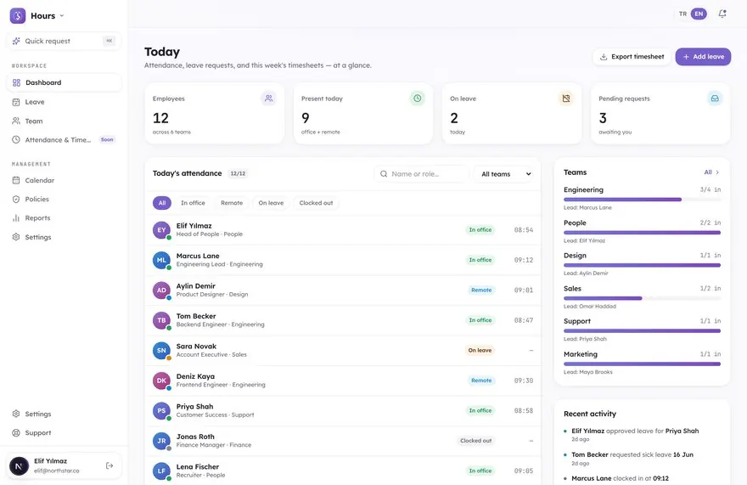Open notifications bell icon
Image resolution: width=747 pixels, height=485 pixels.
coord(722,14)
